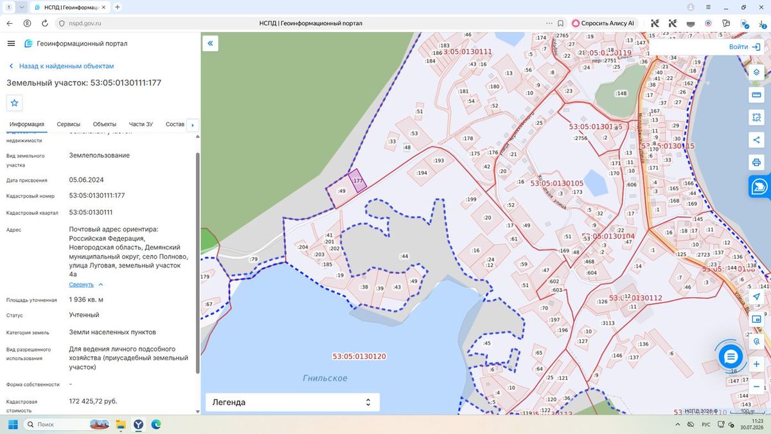771x434 pixels.
Task: Click the Войти login button
Action: (745, 47)
